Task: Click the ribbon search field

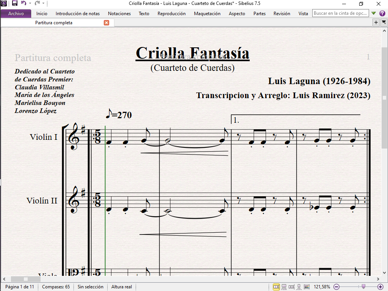Action: [341, 13]
